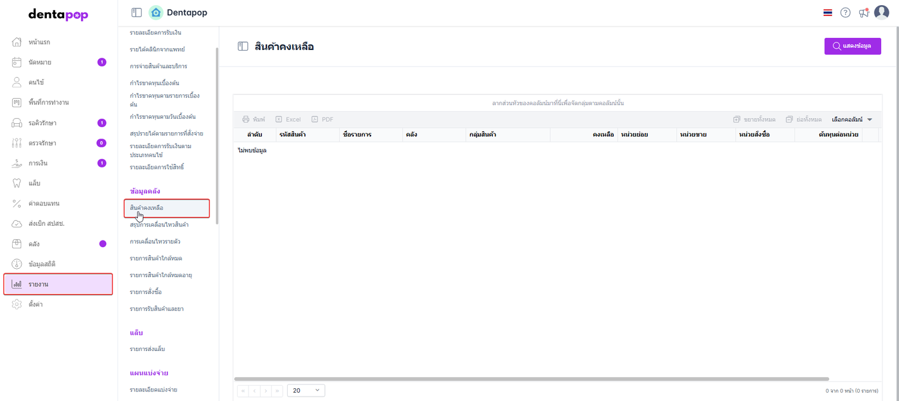The height and width of the screenshot is (401, 899).
Task: Open การเคลื่อนไหวรายตัว report
Action: pos(155,242)
